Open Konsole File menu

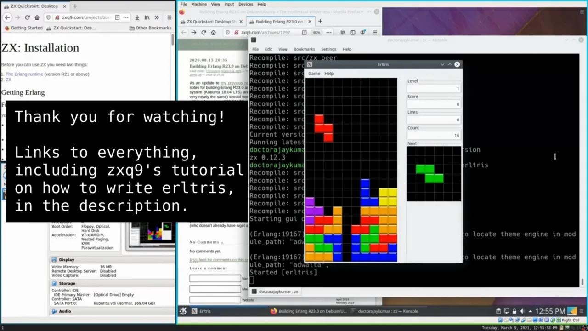pos(255,49)
